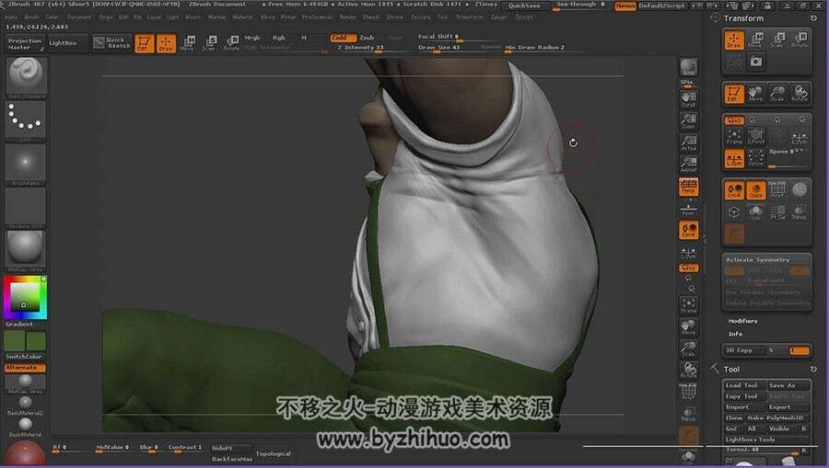Open Lightbox Tools button
This screenshot has height=468, width=829.
click(766, 439)
